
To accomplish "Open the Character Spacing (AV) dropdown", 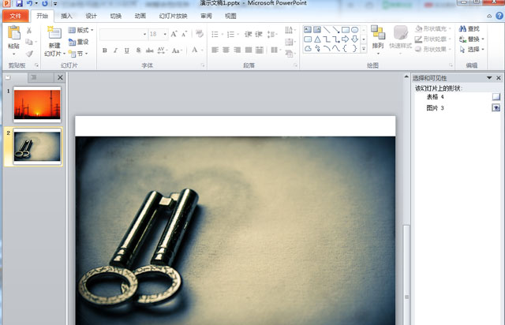I will (x=162, y=50).
